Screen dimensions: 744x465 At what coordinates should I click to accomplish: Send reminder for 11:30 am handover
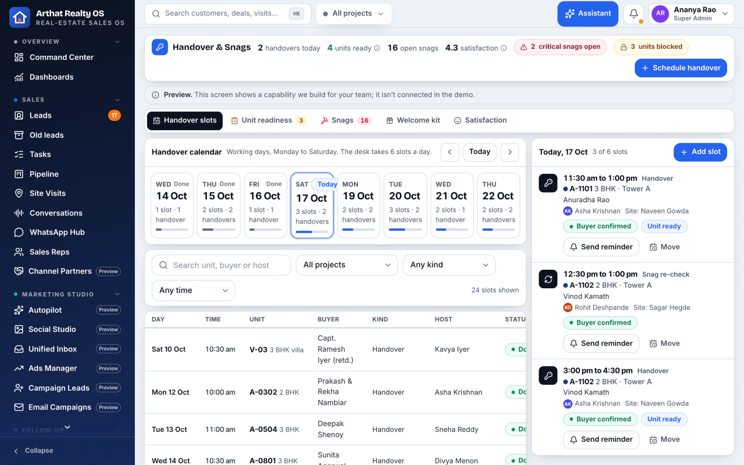tap(601, 247)
